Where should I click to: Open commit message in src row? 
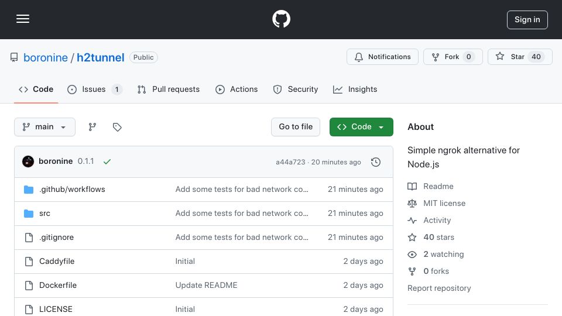(x=242, y=213)
